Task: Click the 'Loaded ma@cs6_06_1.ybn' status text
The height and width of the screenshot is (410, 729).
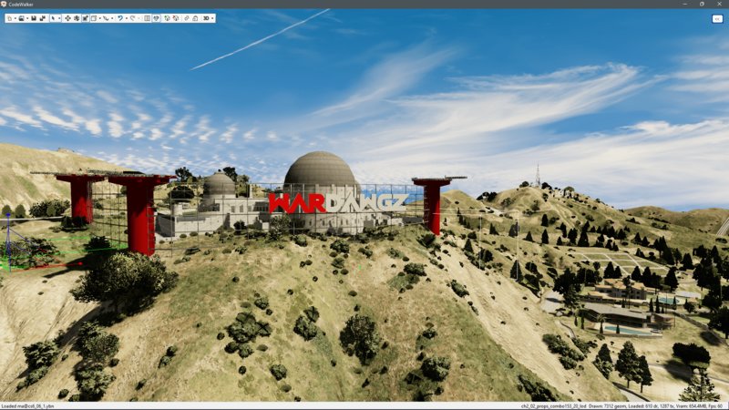Action: point(28,406)
